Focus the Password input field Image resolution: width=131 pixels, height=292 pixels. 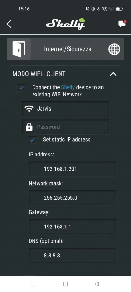coord(65,127)
